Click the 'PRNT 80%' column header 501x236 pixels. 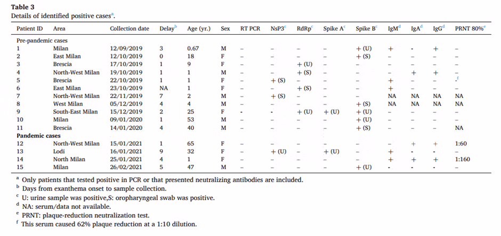(x=470, y=28)
